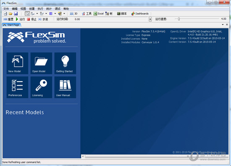Click the FlexSim logo on start page
This screenshot has width=231, height=166.
pyautogui.click(x=37, y=37)
